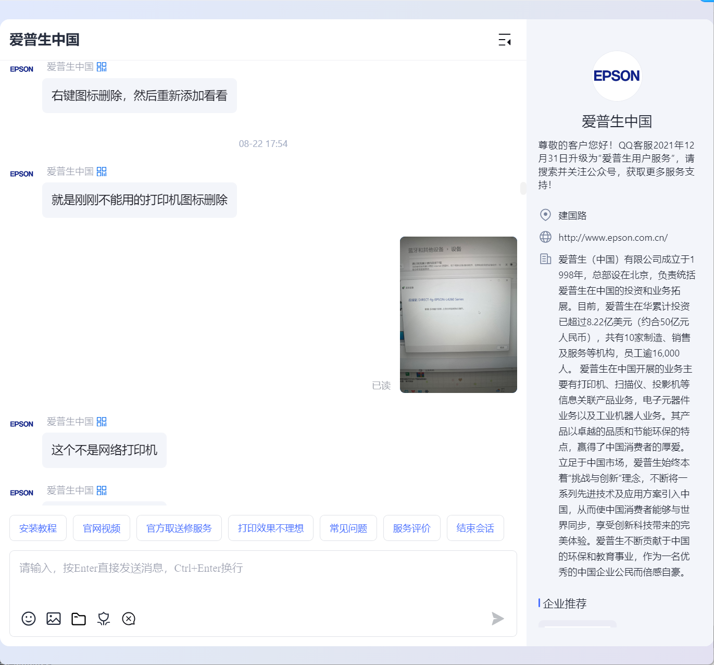Collapse the right info panel icon
Screen dimensions: 714x665
tap(504, 40)
